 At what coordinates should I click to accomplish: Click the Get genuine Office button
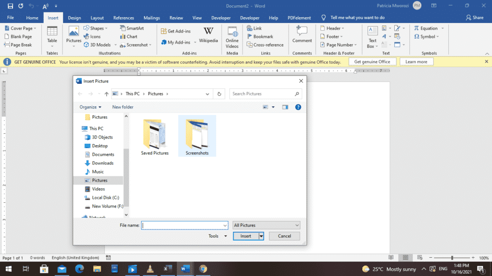(372, 61)
